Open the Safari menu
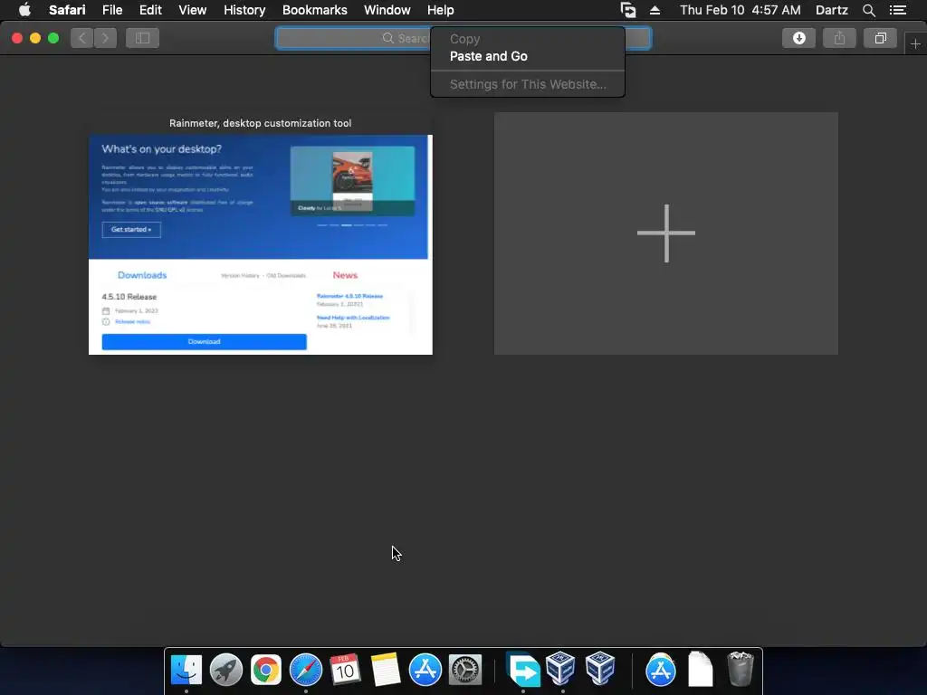The width and height of the screenshot is (927, 695). point(67,10)
